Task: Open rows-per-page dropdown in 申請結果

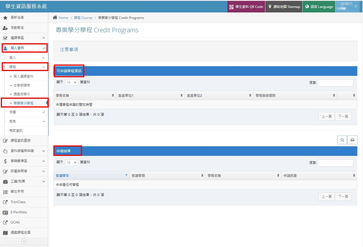Action: [x=71, y=162]
